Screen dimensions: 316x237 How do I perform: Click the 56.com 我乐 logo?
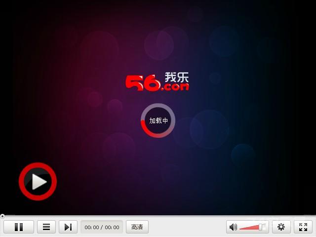pyautogui.click(x=157, y=81)
